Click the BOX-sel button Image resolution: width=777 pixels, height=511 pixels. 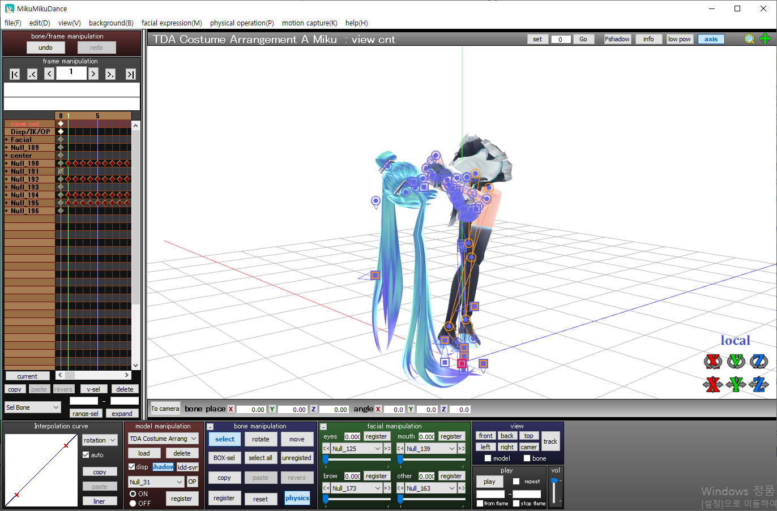point(224,458)
